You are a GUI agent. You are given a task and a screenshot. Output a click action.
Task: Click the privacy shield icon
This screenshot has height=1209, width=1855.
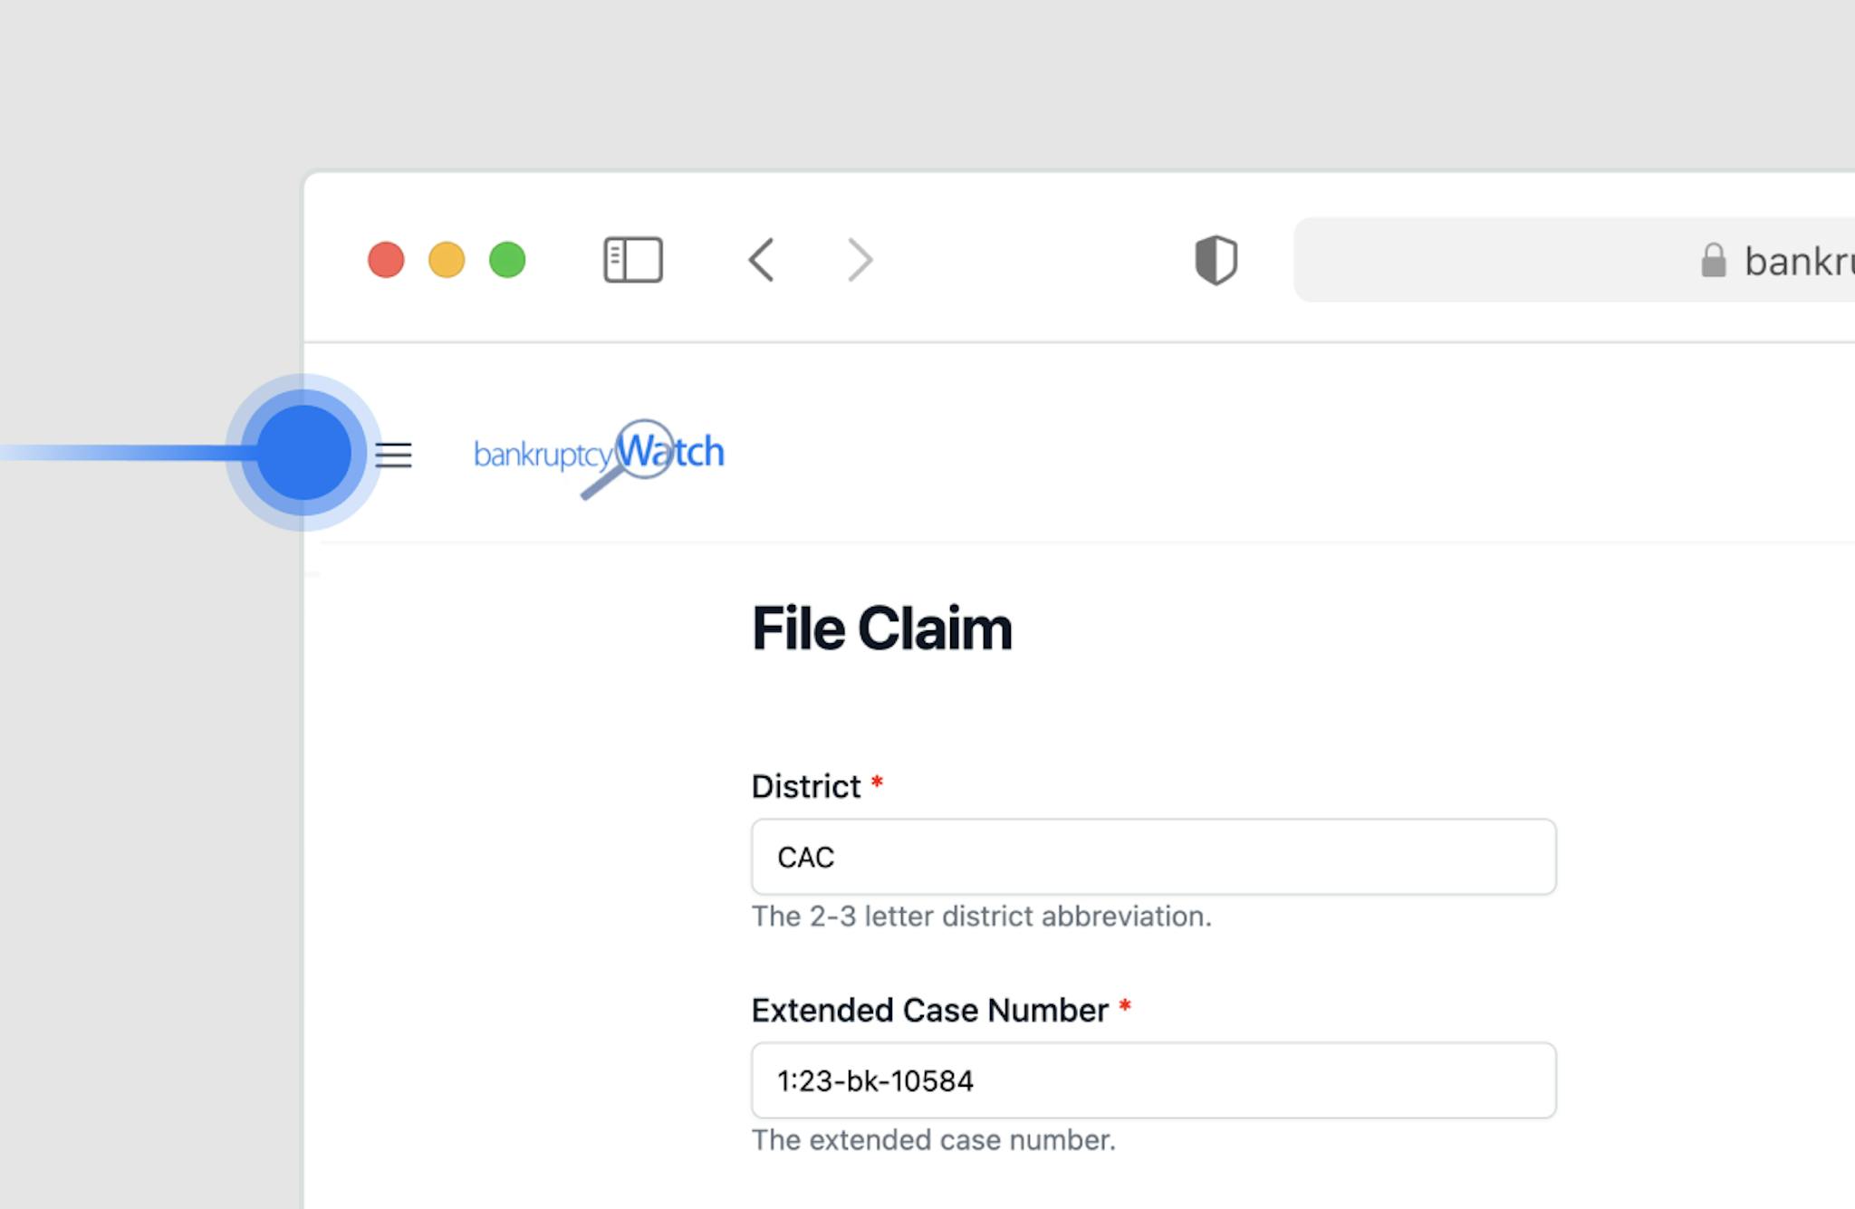coord(1216,260)
